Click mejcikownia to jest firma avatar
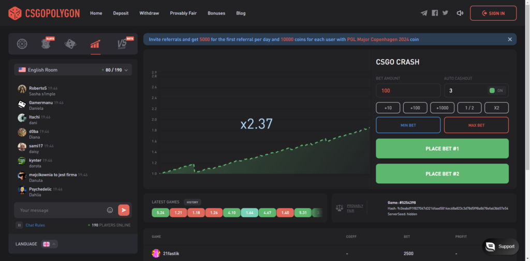This screenshot has height=261, width=530. pyautogui.click(x=22, y=176)
